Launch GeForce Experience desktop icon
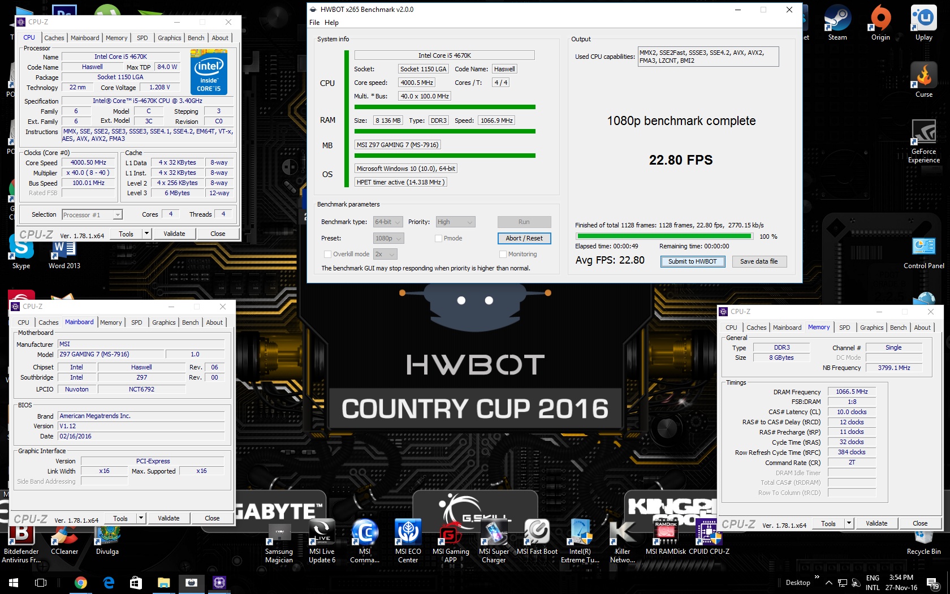 pyautogui.click(x=923, y=141)
